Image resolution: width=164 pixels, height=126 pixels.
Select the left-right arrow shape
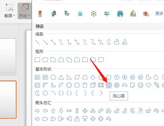69,111
